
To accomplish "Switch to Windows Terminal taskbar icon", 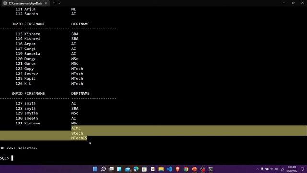I will coord(211,169).
